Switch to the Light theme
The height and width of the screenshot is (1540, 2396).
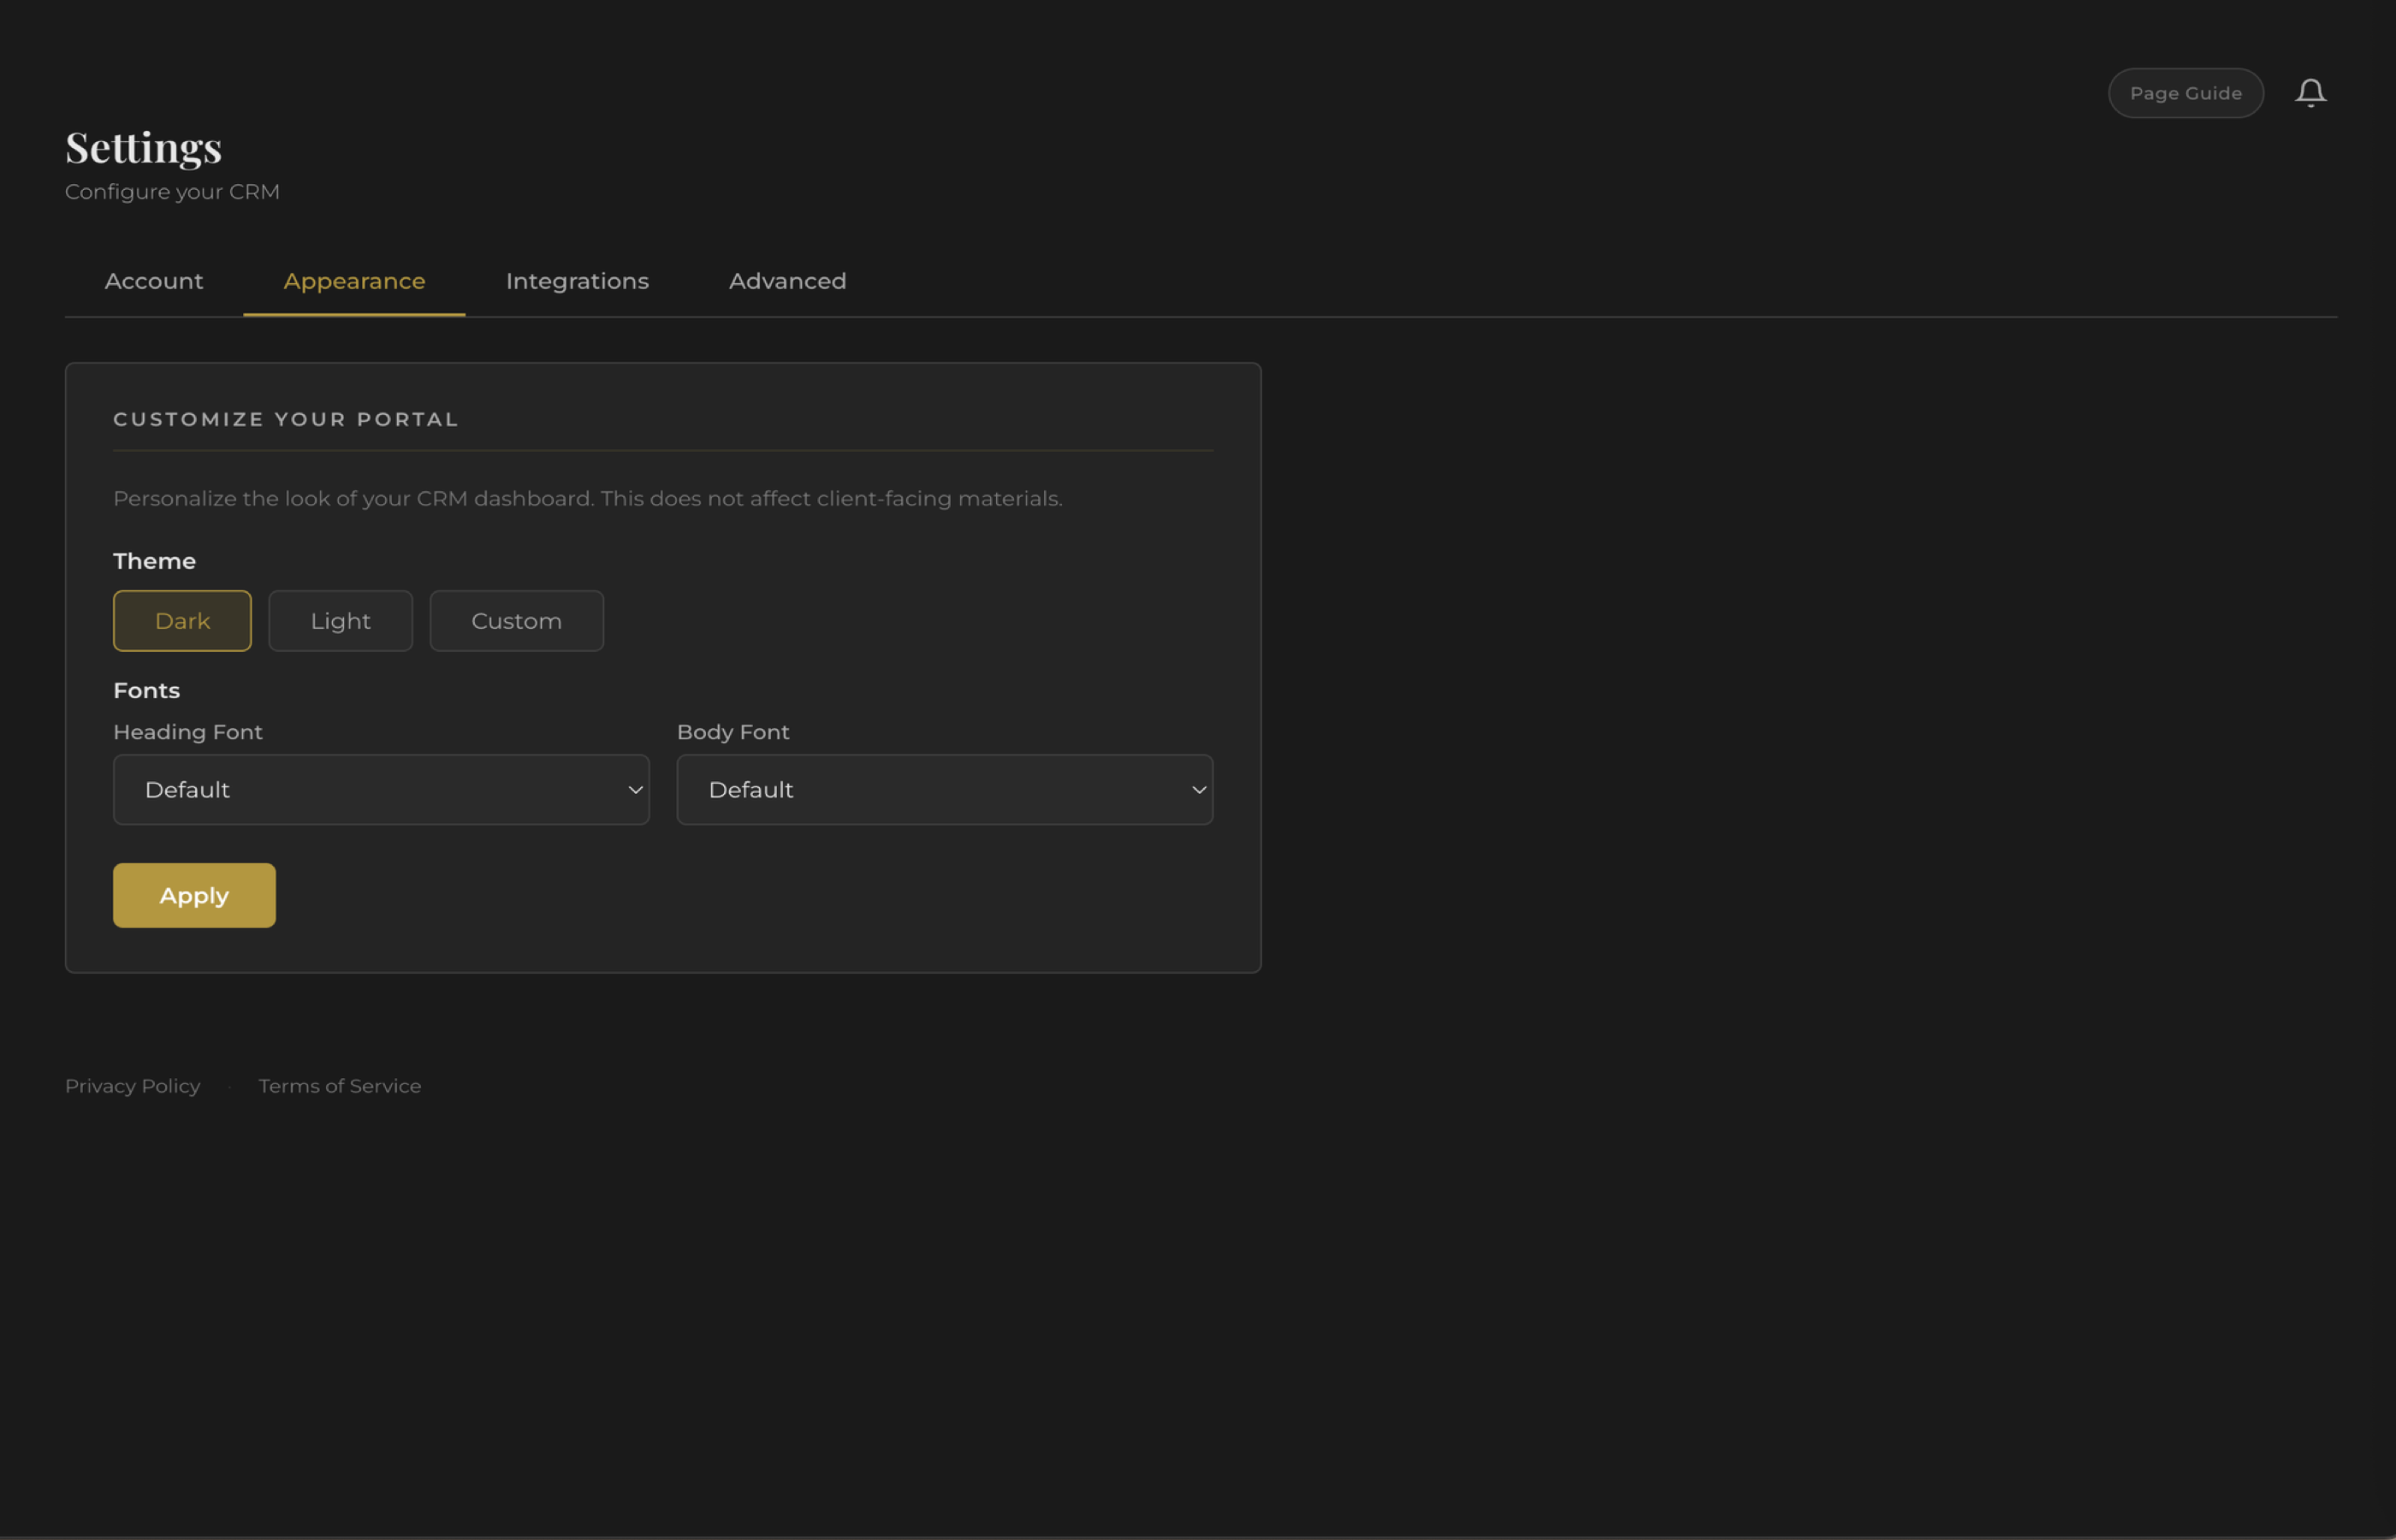pos(340,620)
